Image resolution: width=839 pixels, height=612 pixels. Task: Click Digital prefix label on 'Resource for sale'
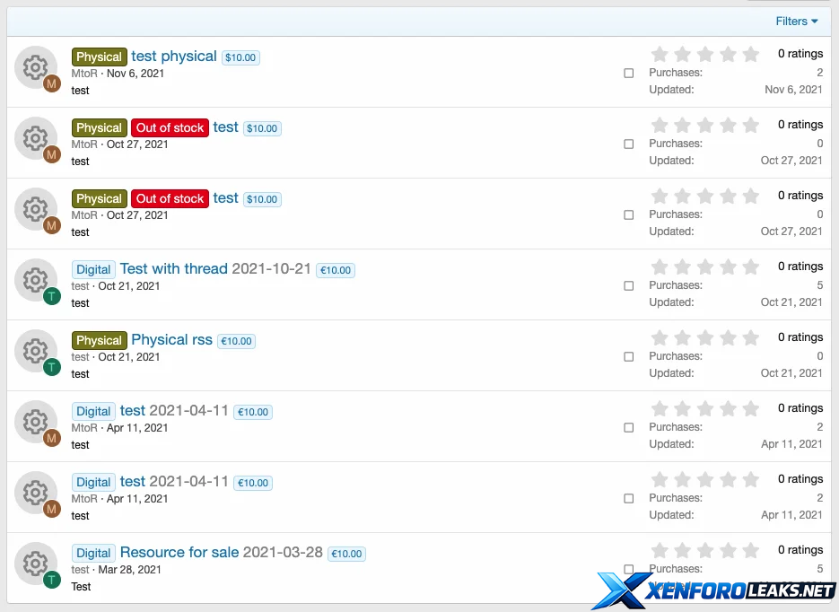click(93, 554)
